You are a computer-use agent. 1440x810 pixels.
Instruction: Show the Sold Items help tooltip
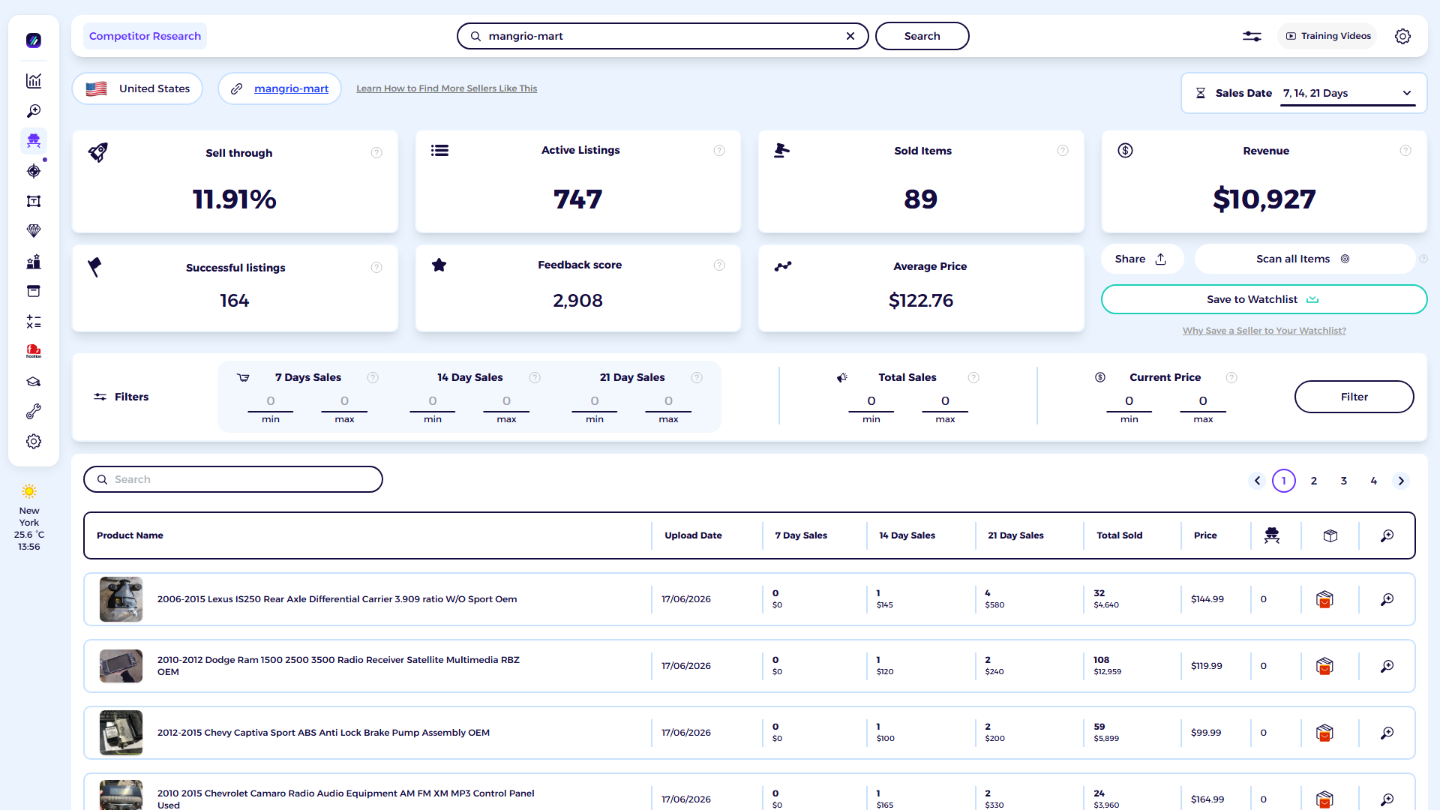[x=1063, y=151]
